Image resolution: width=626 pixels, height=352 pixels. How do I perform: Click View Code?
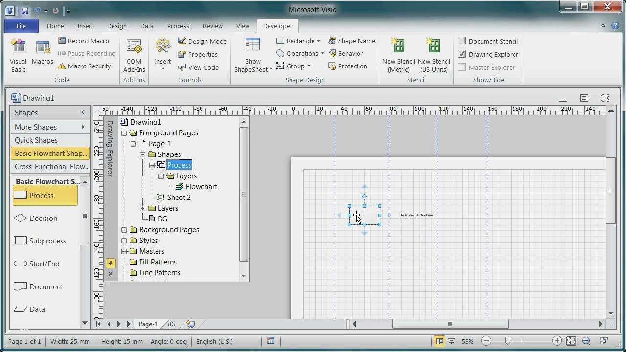tap(198, 67)
